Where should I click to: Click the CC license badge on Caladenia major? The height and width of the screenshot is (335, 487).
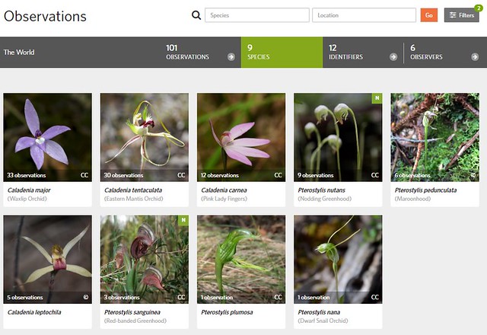coord(84,175)
